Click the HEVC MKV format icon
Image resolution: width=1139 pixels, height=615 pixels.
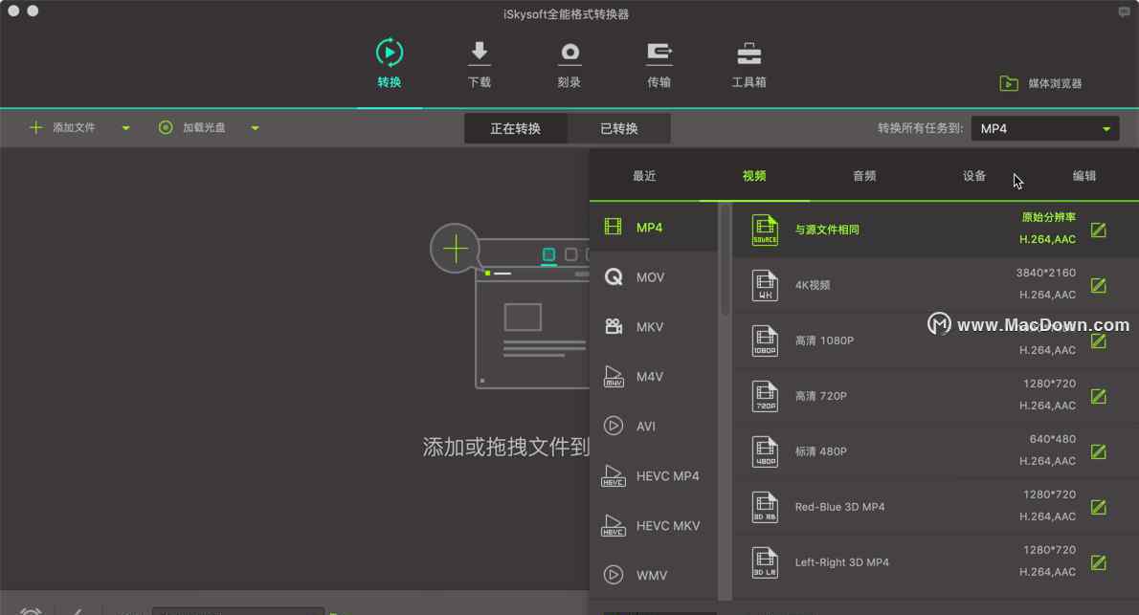pyautogui.click(x=614, y=525)
